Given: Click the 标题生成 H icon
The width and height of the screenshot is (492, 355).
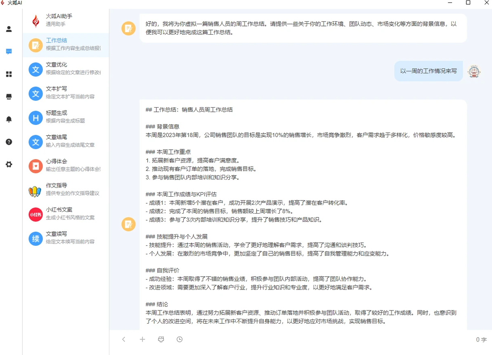Looking at the screenshot, I should [x=36, y=118].
